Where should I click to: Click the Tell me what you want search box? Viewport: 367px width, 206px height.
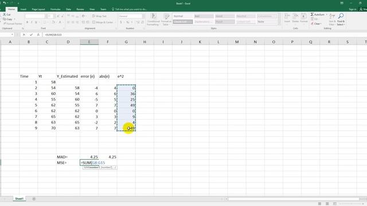tap(130, 9)
